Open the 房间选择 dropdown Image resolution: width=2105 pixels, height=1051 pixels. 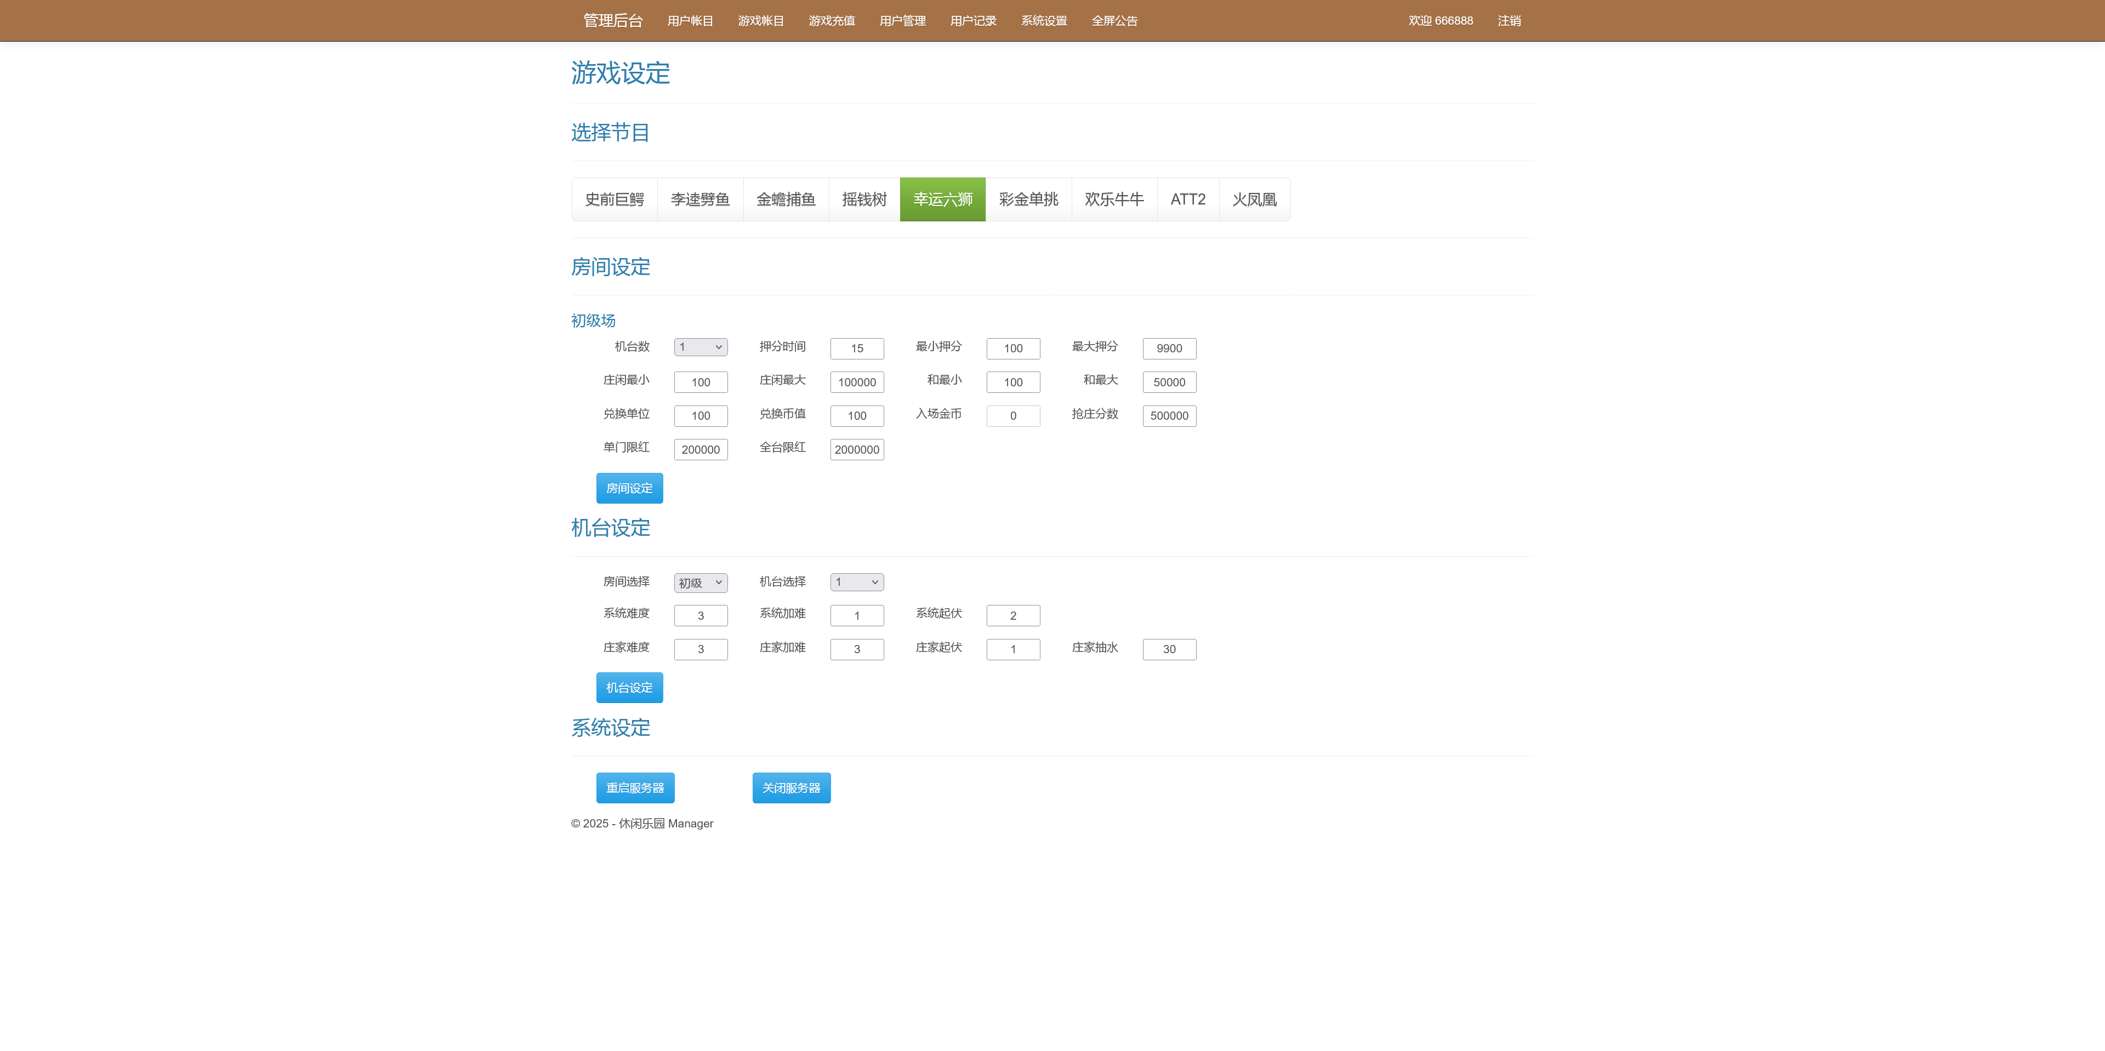click(x=699, y=582)
